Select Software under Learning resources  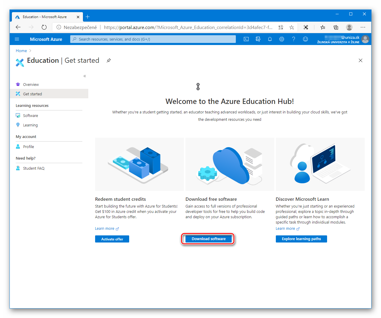click(31, 115)
